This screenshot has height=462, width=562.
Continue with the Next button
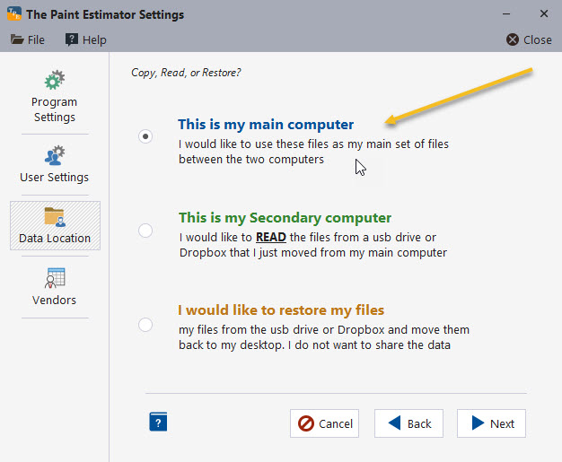click(x=491, y=423)
